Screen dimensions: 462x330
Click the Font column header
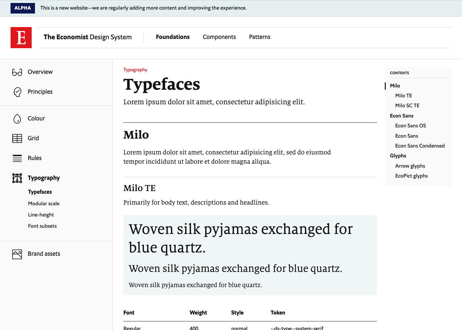coord(129,313)
